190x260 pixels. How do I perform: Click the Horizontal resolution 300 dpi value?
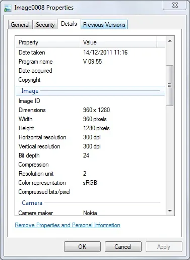point(92,137)
